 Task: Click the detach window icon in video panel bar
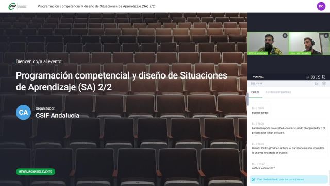[x=324, y=77]
